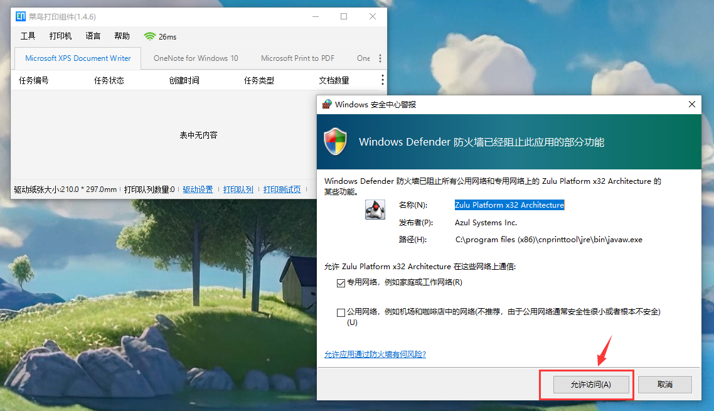Select the partially visible One printer tab
714x411 pixels.
pyautogui.click(x=363, y=58)
